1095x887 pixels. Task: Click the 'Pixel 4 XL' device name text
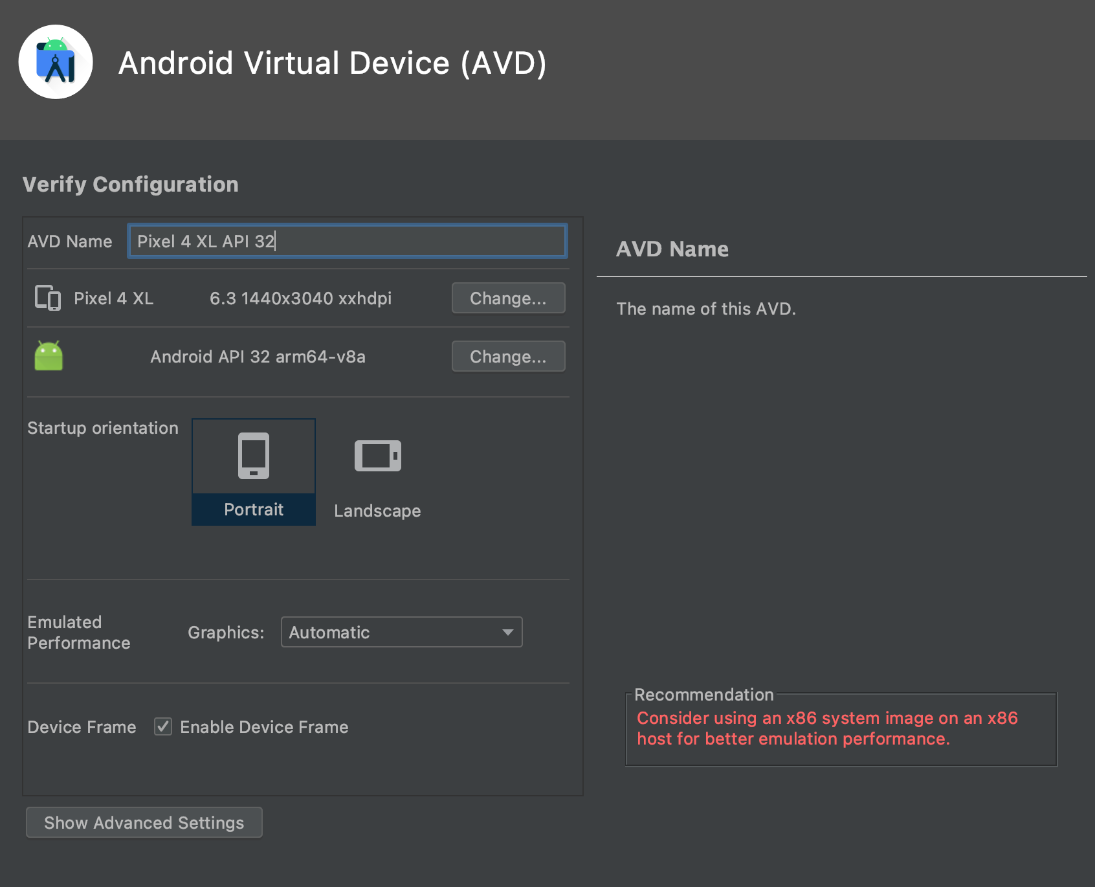(114, 298)
